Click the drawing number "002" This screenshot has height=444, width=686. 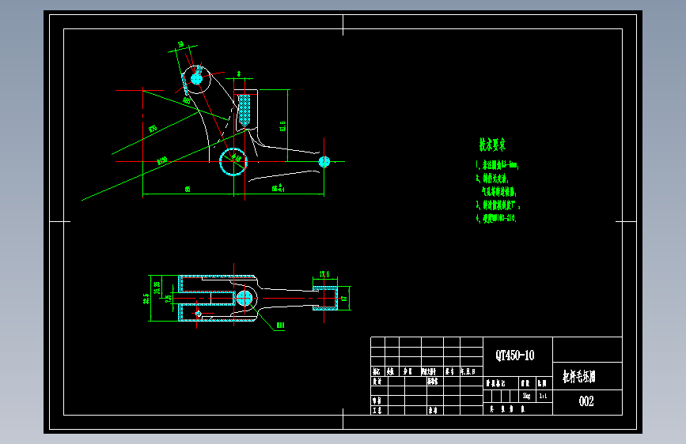point(586,401)
